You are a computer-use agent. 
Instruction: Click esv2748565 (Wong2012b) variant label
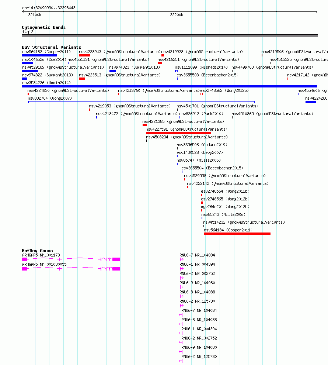click(225, 199)
